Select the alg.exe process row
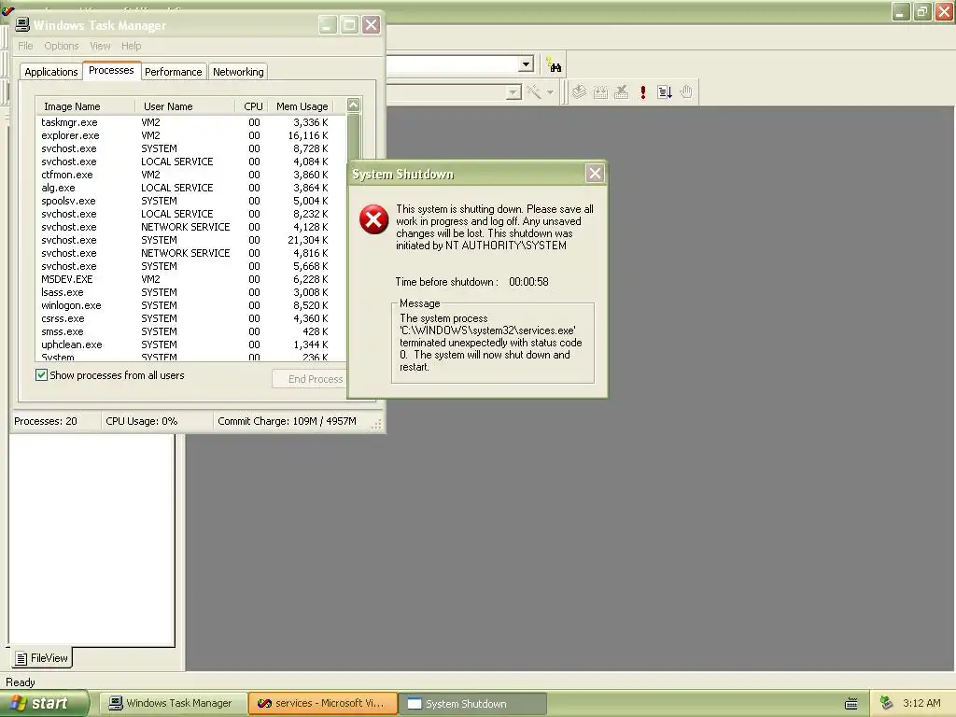956x717 pixels. tap(190, 188)
